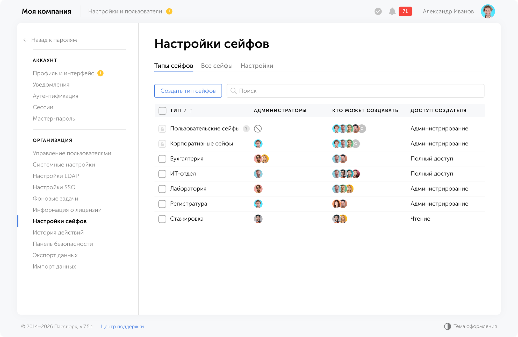Image resolution: width=518 pixels, height=337 pixels.
Task: Click the checkmark icon in the top bar
Action: (x=378, y=11)
